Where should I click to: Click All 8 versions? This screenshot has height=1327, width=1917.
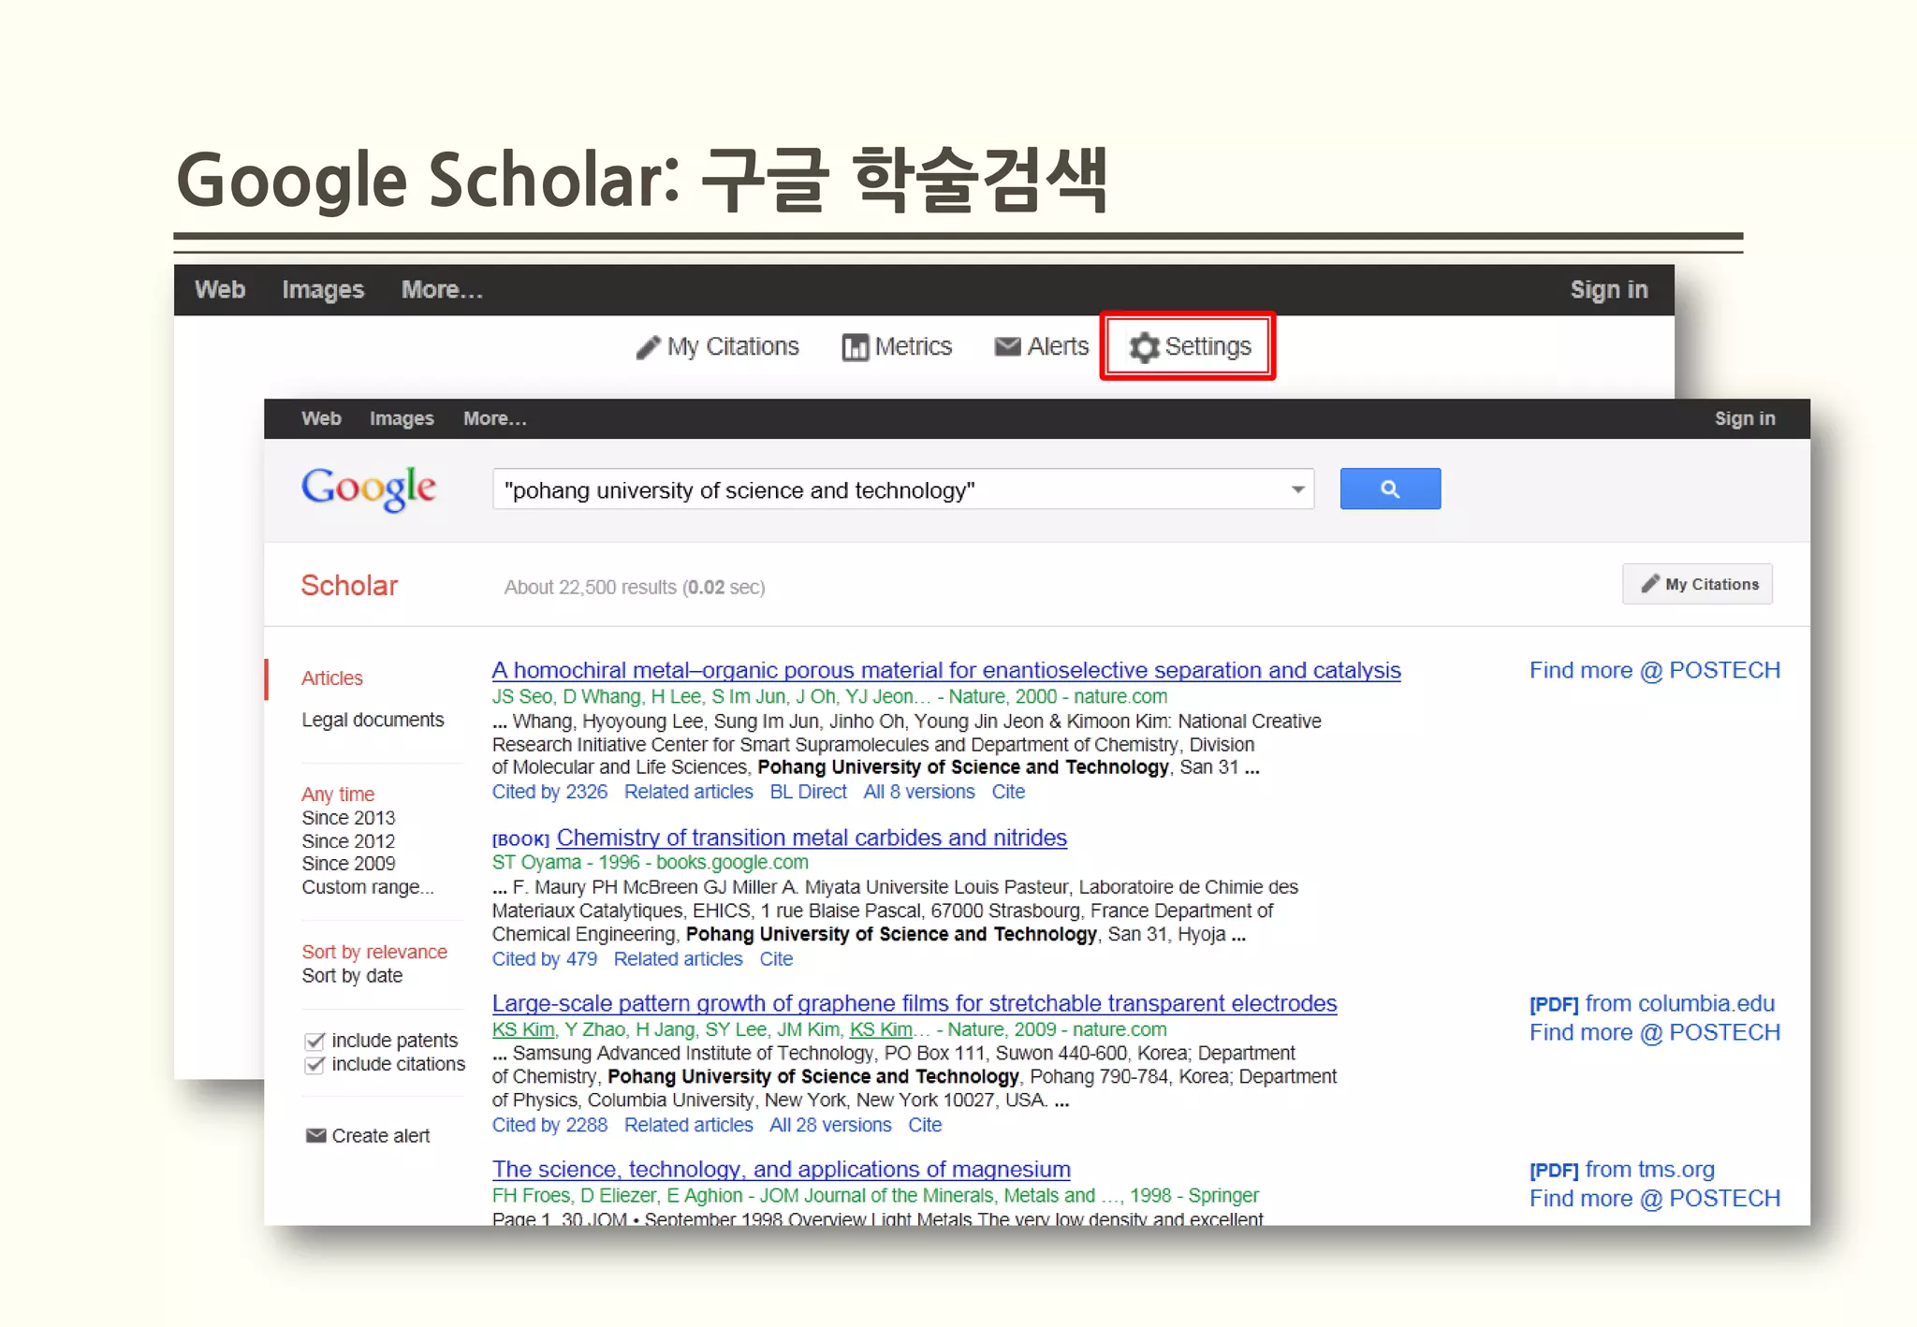tap(919, 792)
